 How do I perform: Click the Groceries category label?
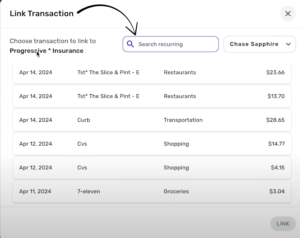176,192
